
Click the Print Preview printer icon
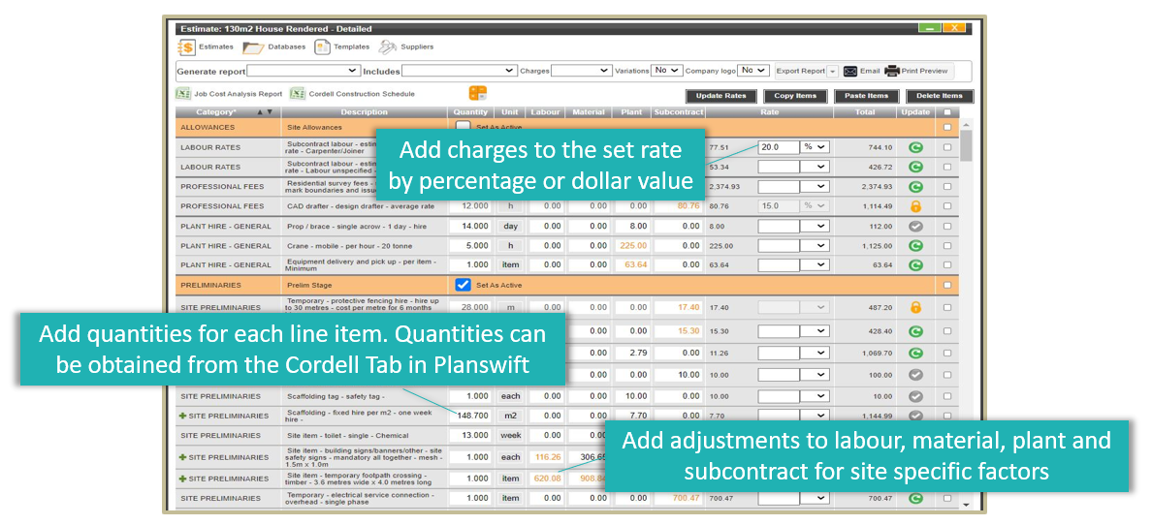891,72
